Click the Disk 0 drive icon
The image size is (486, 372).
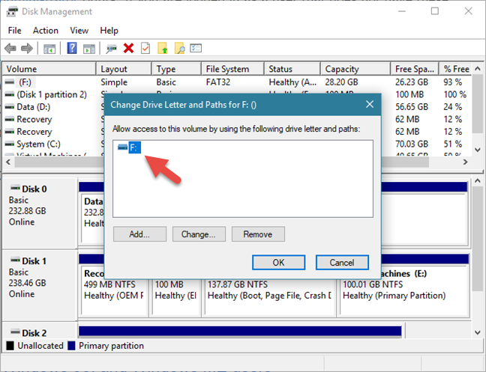coord(15,188)
